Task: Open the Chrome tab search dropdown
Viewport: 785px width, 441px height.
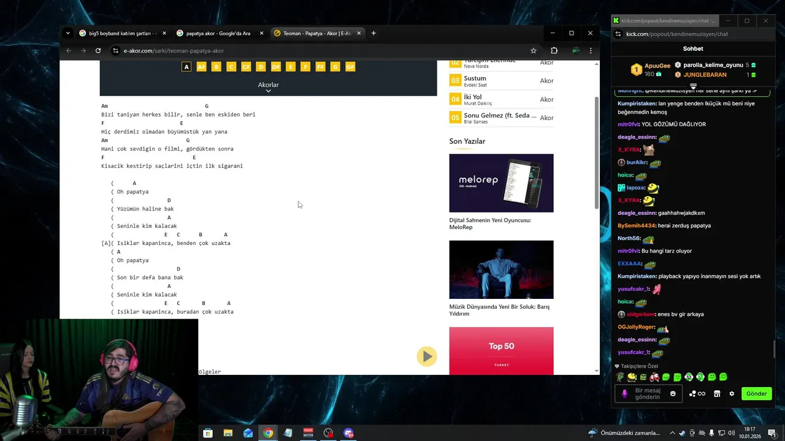Action: (x=68, y=33)
